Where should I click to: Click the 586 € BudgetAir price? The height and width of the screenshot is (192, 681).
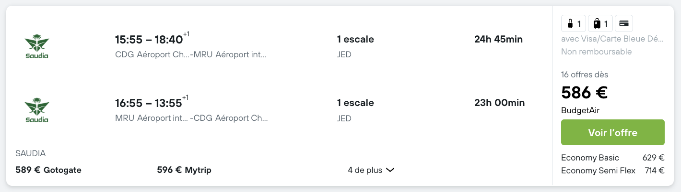[585, 92]
